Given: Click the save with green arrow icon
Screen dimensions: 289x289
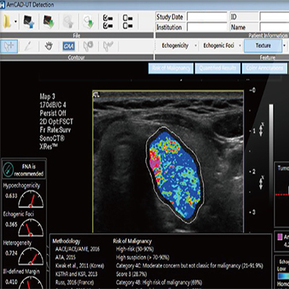Looking at the screenshot, I should click(88, 22).
